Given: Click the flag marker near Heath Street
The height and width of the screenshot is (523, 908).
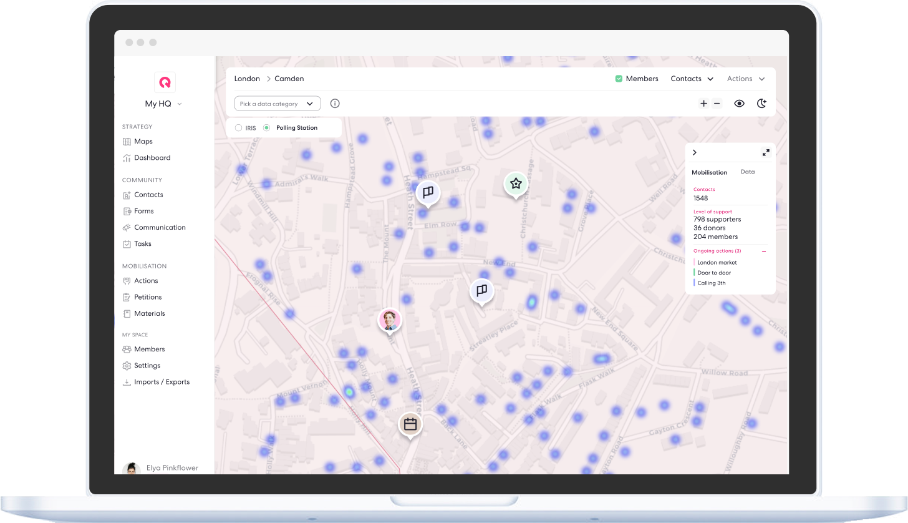Looking at the screenshot, I should pos(428,192).
